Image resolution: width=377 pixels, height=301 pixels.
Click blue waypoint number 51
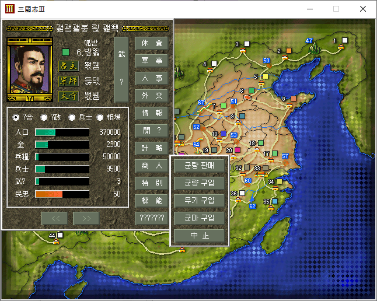click(233, 101)
